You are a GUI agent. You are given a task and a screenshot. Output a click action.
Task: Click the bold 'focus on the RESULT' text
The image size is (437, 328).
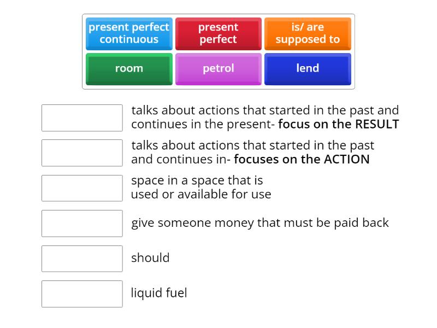tap(339, 124)
